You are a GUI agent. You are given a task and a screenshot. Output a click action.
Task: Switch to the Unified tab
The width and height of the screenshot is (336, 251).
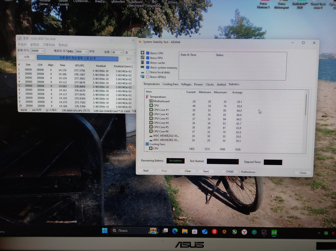[x=221, y=84]
